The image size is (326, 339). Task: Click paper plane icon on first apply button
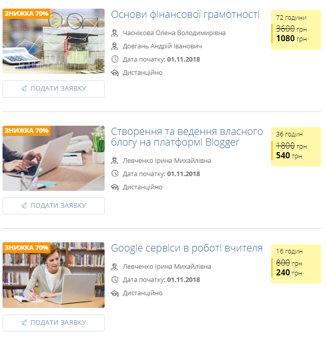[x=24, y=89]
